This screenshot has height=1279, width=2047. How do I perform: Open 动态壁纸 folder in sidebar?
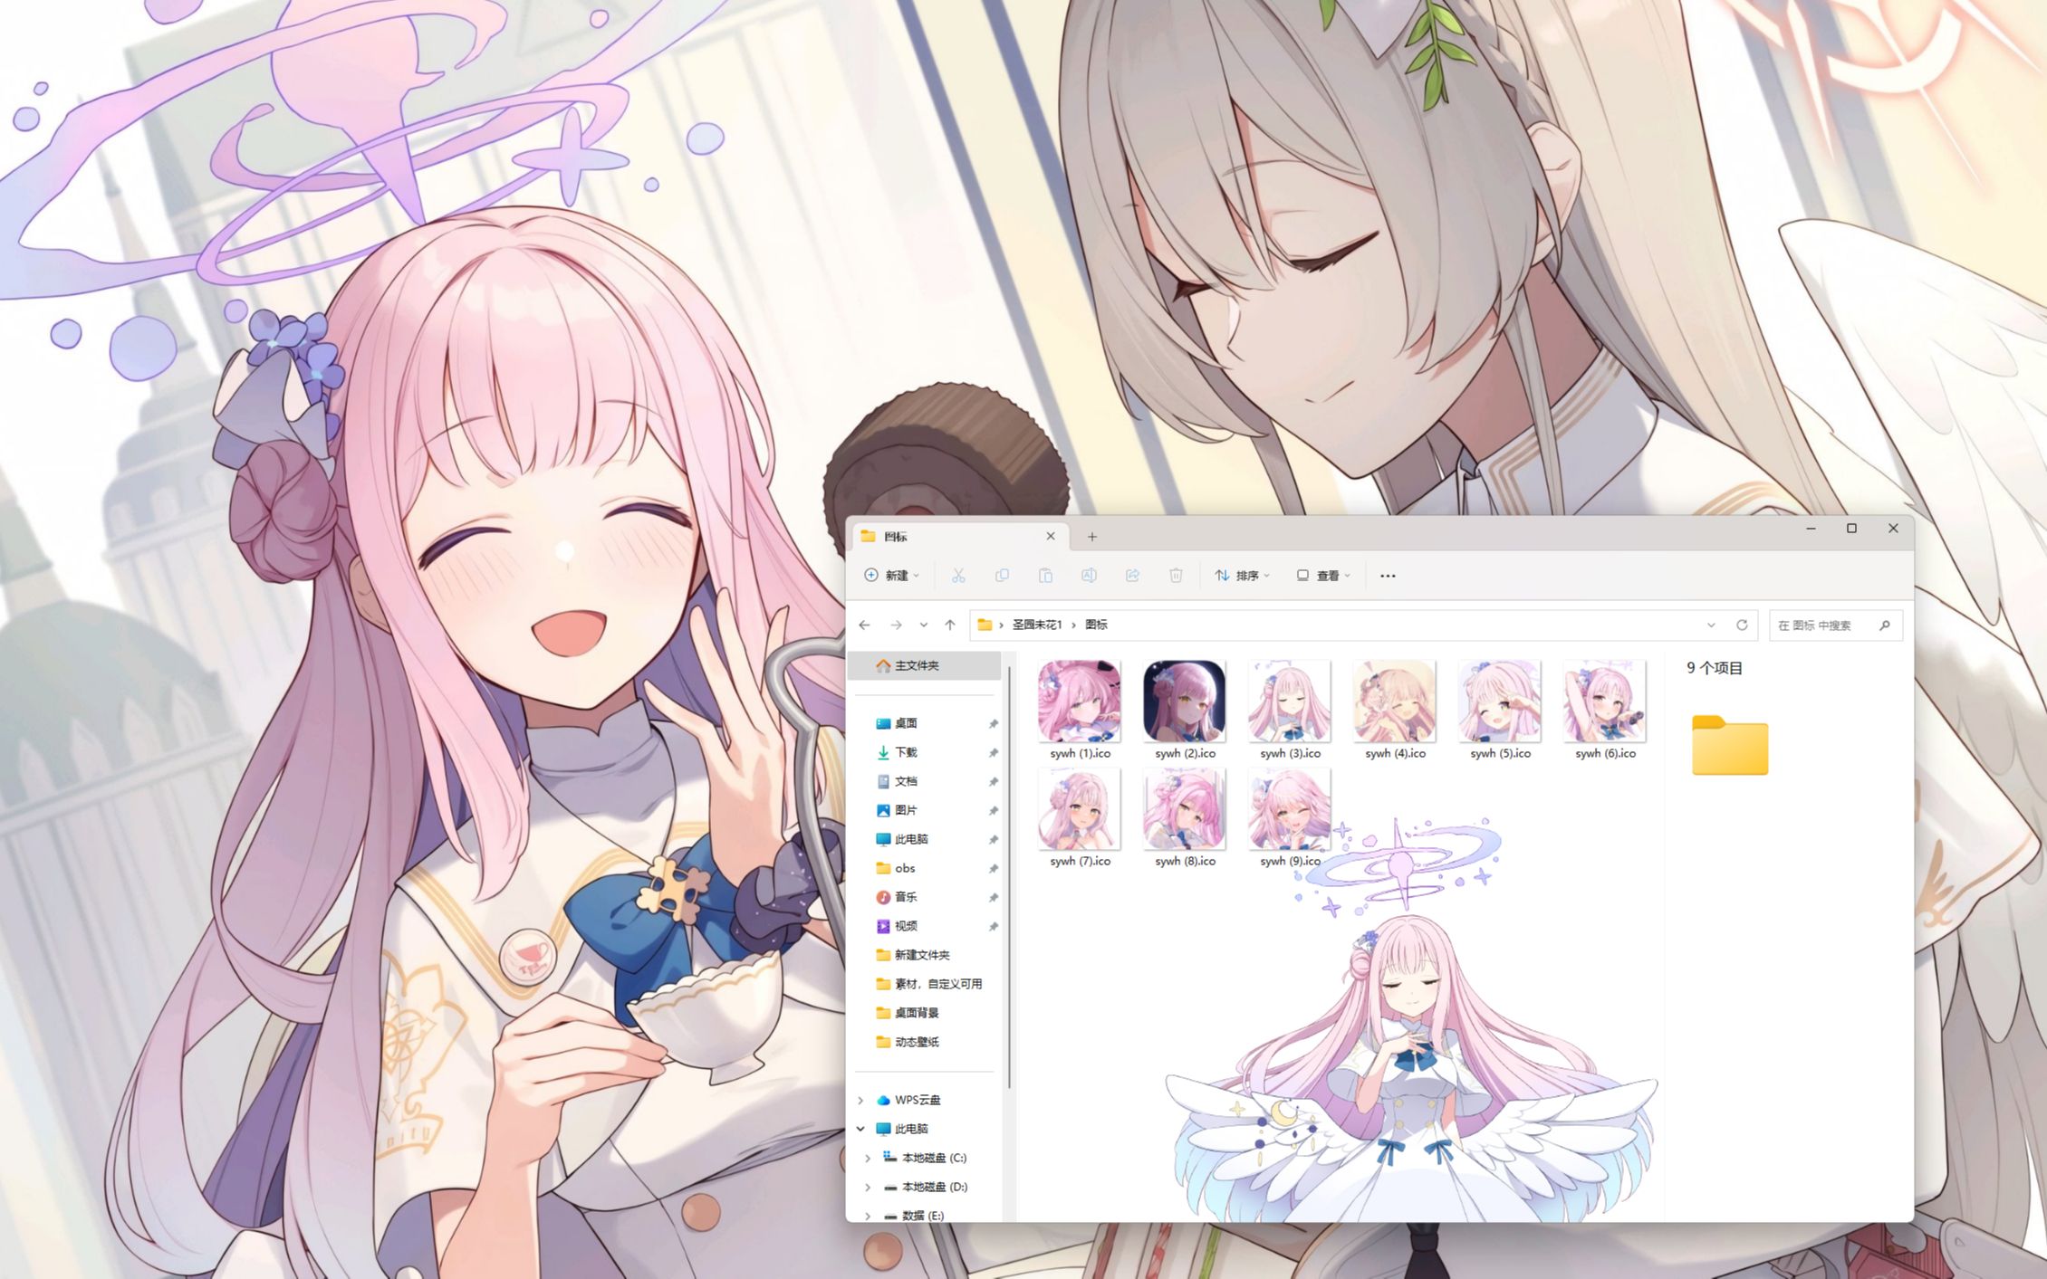(x=917, y=1042)
